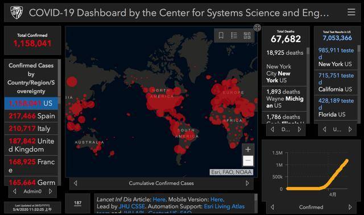Select Spain in confirmed cases list
364x215 pixels.
[31, 116]
